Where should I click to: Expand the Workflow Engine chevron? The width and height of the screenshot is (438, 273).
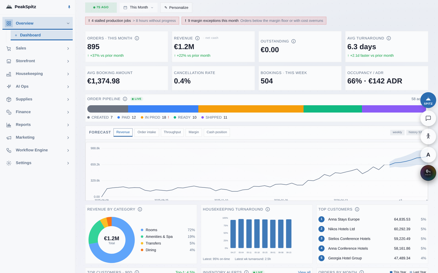click(x=68, y=150)
